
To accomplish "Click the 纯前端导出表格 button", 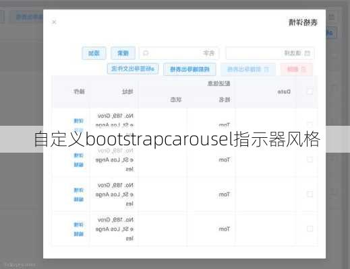I will tap(189, 69).
